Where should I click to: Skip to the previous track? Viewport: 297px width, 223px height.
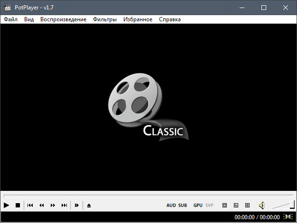pyautogui.click(x=30, y=205)
